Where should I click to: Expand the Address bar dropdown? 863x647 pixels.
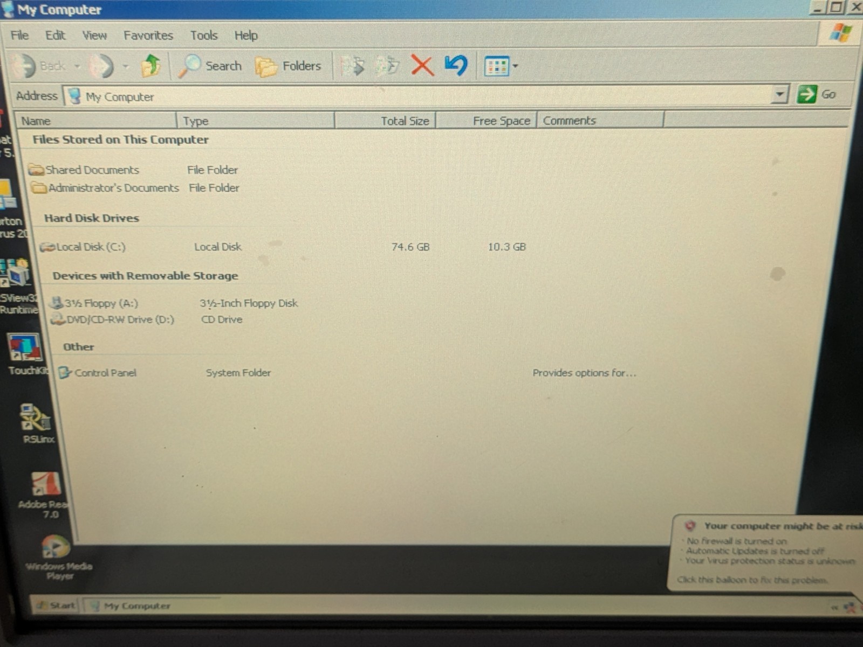(779, 94)
